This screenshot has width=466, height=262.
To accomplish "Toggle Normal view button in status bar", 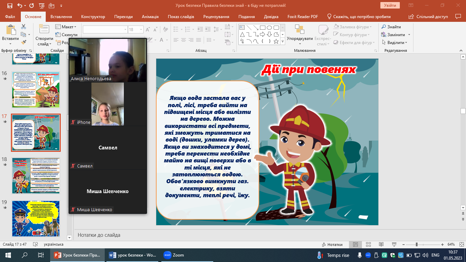I will tap(355, 245).
